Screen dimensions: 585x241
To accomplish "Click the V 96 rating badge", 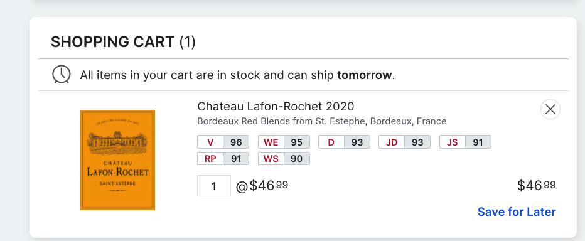I will point(223,142).
